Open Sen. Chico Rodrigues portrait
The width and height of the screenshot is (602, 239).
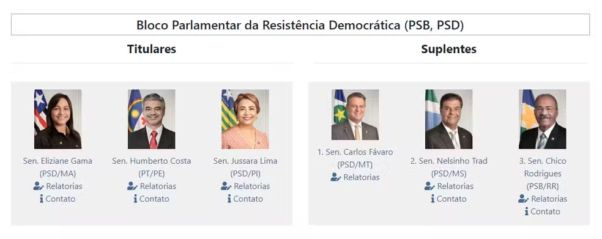point(542,119)
